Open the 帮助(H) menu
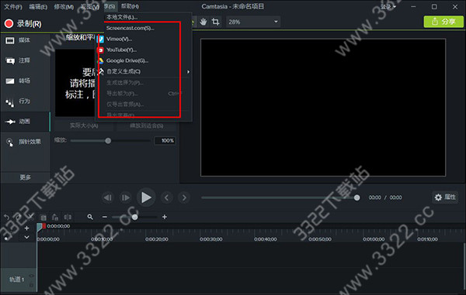Viewport: 466px width, 295px height. pos(130,6)
